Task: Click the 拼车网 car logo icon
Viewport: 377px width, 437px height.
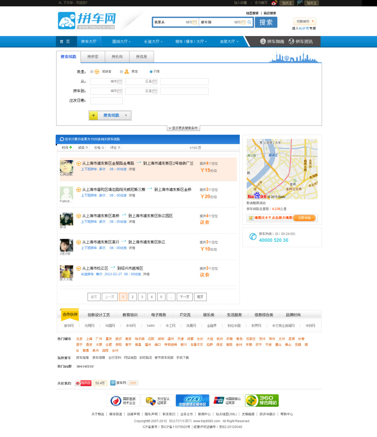Action: (66, 21)
